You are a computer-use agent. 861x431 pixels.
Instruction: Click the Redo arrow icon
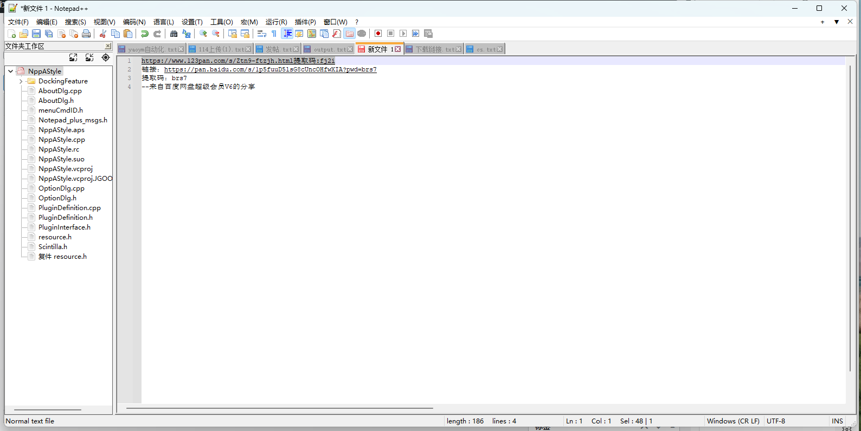point(157,34)
